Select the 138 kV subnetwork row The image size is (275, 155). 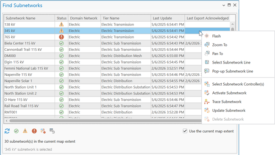tap(117, 24)
